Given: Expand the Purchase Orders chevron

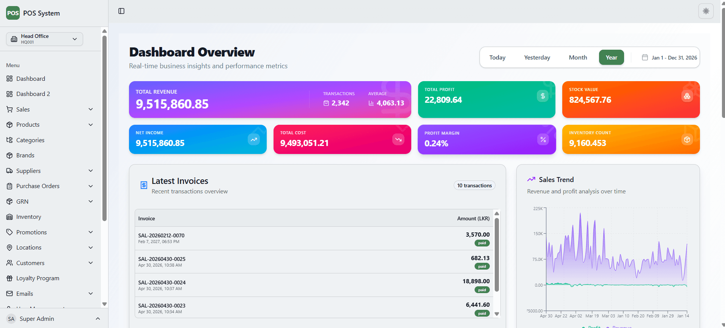Looking at the screenshot, I should coord(91,186).
